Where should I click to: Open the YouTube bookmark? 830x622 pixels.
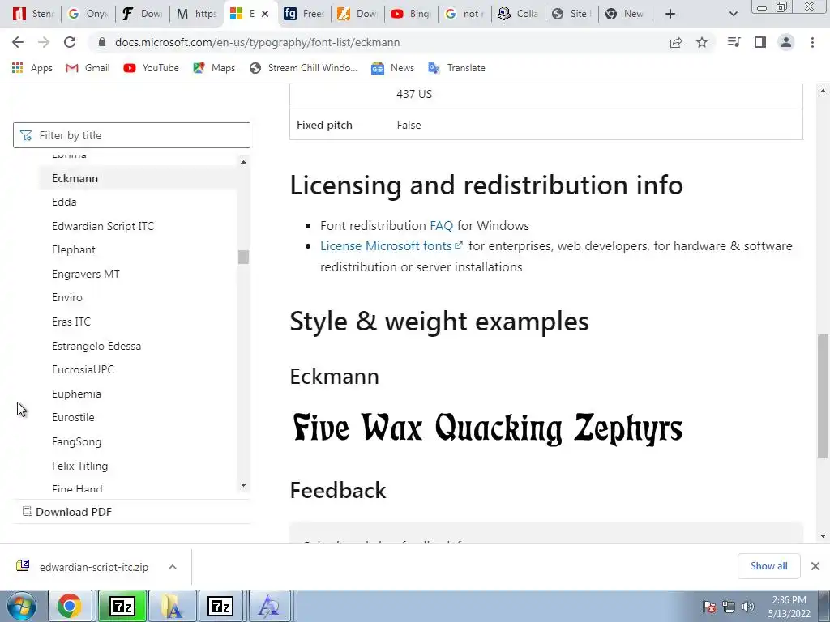(x=151, y=68)
